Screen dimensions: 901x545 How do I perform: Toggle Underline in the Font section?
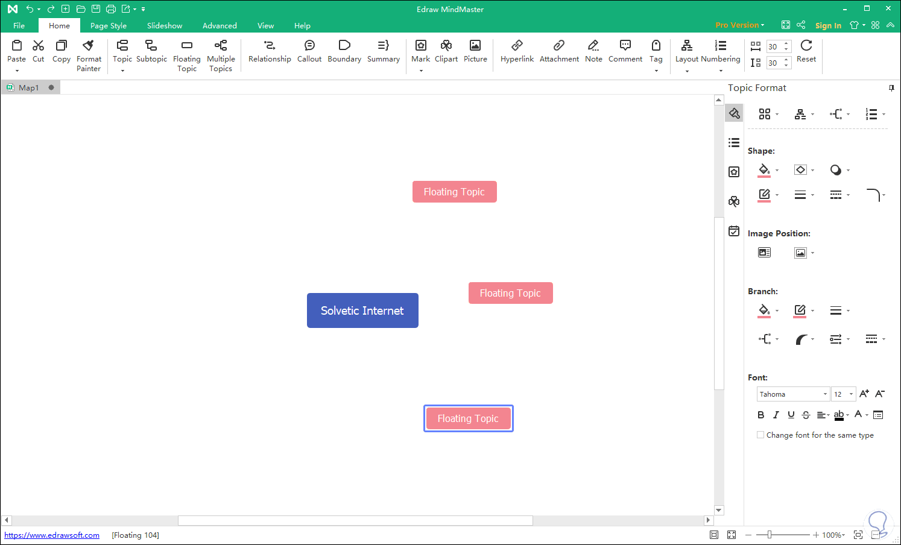click(x=791, y=415)
